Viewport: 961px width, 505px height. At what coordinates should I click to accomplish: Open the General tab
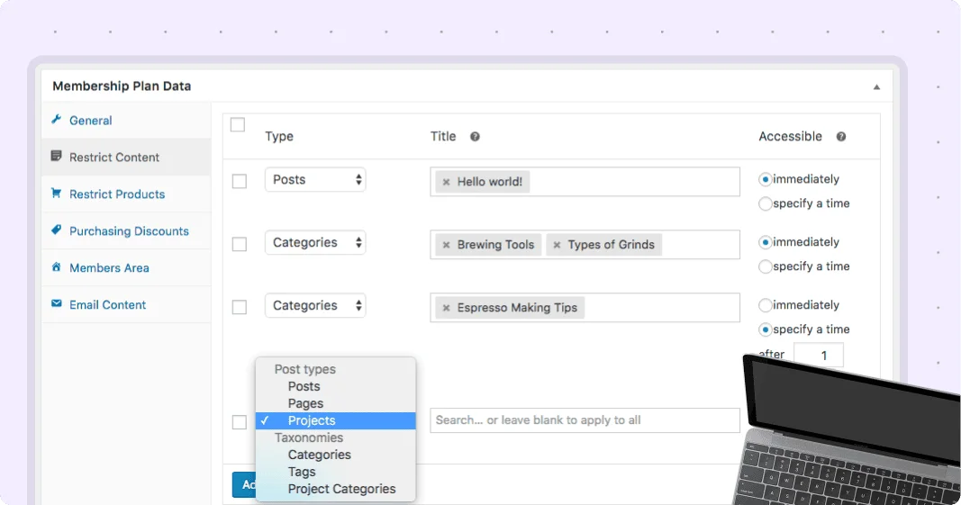[x=126, y=120]
